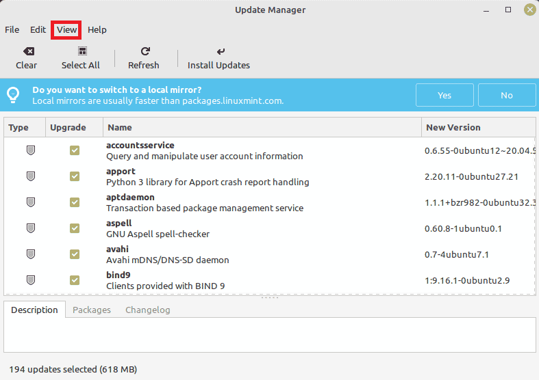Switch to the Packages tab

pyautogui.click(x=92, y=310)
